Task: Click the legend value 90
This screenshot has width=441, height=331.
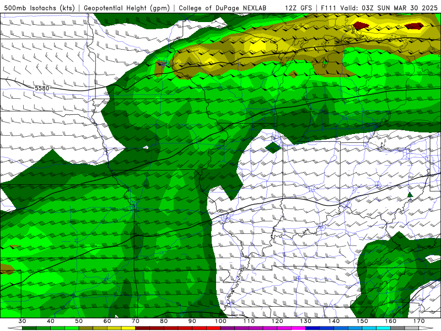Action: pyautogui.click(x=192, y=321)
